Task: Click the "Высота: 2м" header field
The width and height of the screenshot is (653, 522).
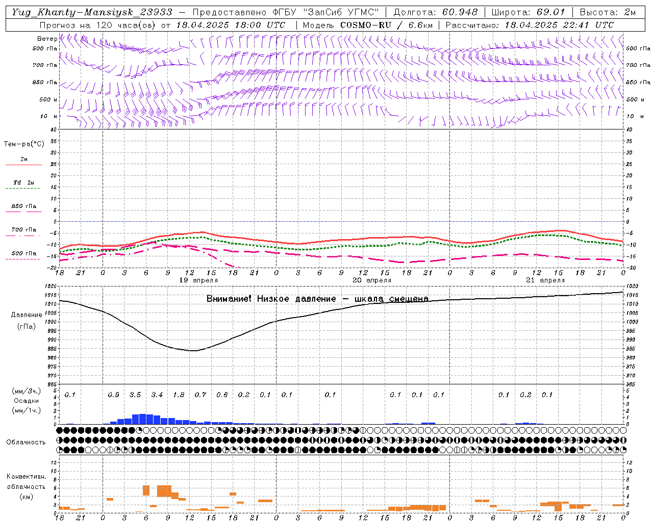Action: [x=607, y=12]
